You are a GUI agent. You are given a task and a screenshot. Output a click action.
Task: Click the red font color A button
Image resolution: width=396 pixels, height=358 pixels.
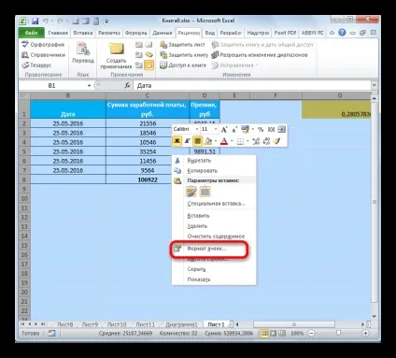click(224, 141)
